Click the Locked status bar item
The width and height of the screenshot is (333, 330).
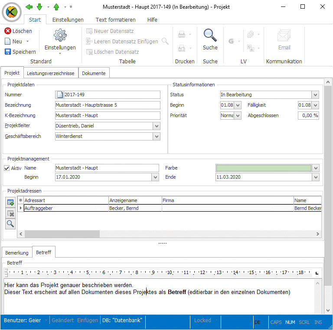click(202, 320)
